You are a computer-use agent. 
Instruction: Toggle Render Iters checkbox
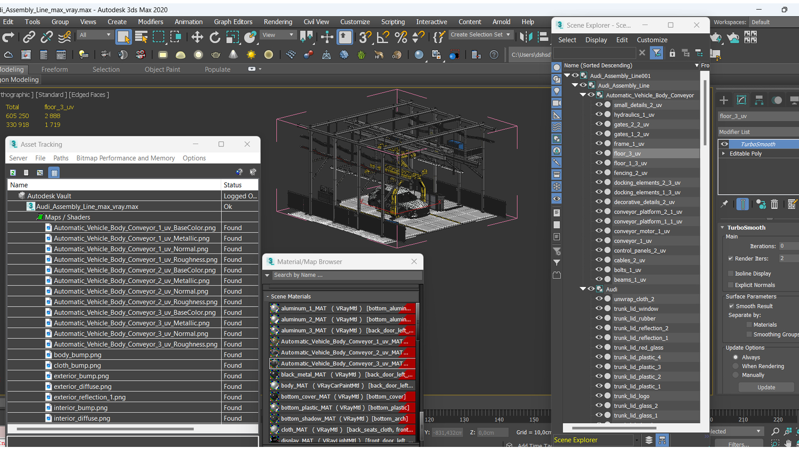coord(731,259)
